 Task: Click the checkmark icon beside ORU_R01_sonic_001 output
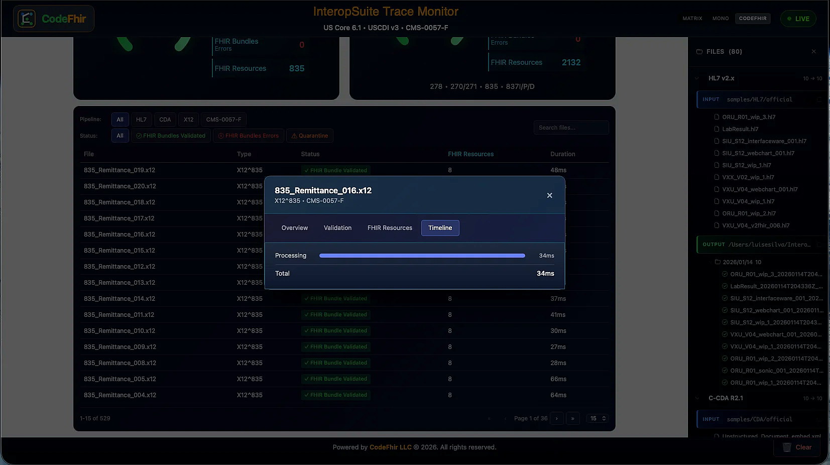tap(724, 371)
